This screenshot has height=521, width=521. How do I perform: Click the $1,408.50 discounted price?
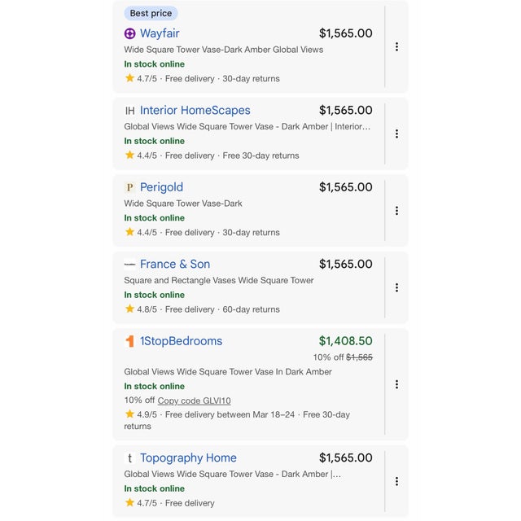click(345, 341)
